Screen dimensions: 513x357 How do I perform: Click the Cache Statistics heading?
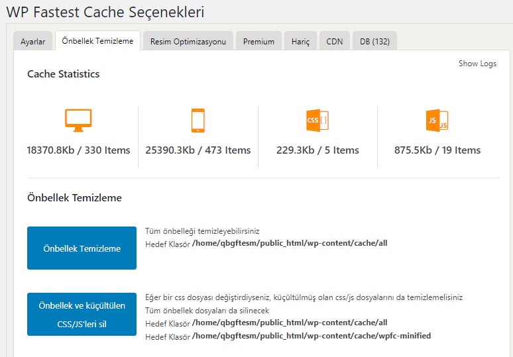63,74
